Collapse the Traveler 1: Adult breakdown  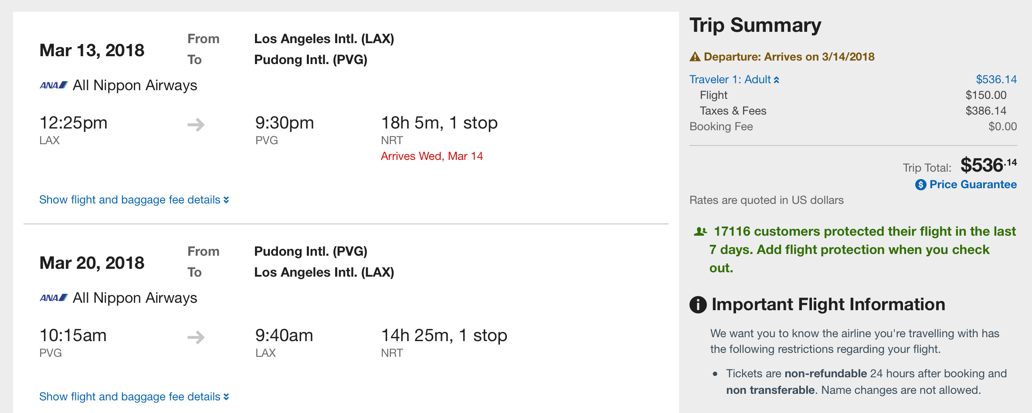tap(734, 79)
